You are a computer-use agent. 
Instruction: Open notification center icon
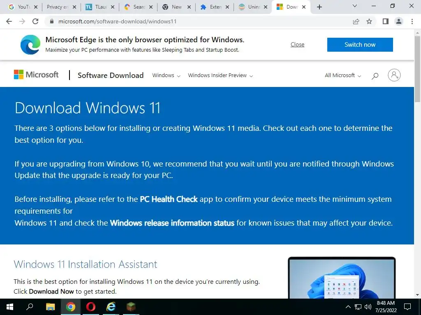point(407,307)
